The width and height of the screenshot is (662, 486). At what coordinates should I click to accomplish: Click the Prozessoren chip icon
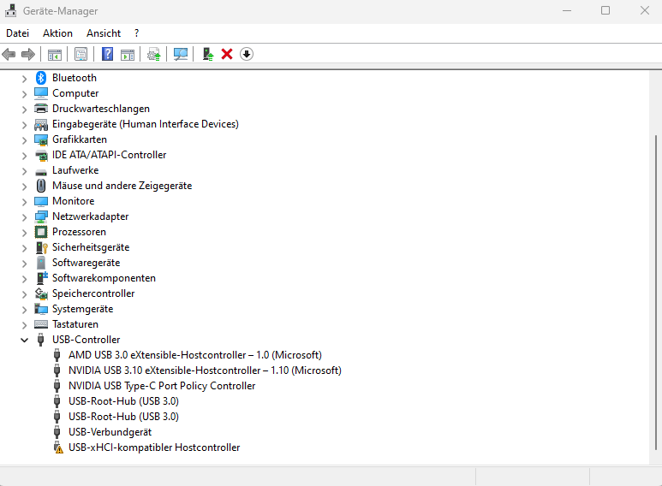click(x=41, y=232)
